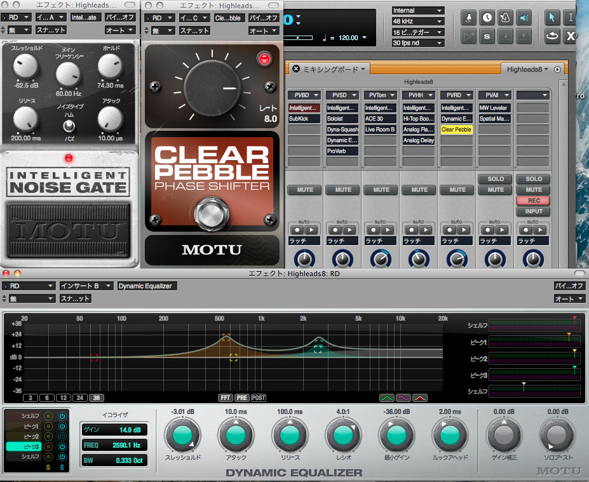Toggle the audible mode speaker icon

click(524, 17)
